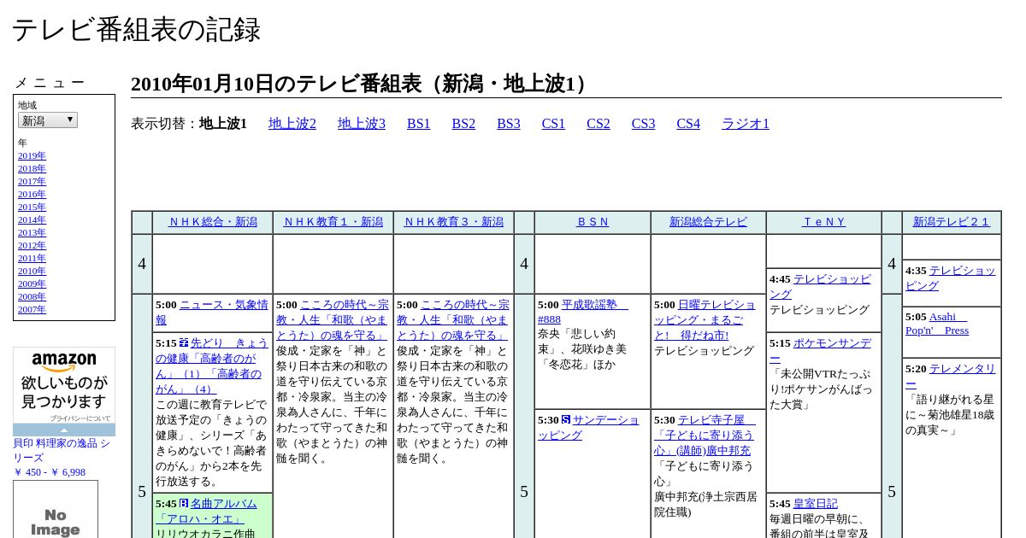
Task: Open the 2016年 archive link
Action: coord(32,194)
